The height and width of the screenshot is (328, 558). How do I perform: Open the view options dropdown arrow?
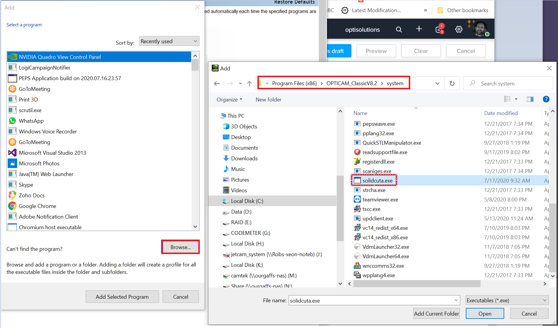(516, 99)
